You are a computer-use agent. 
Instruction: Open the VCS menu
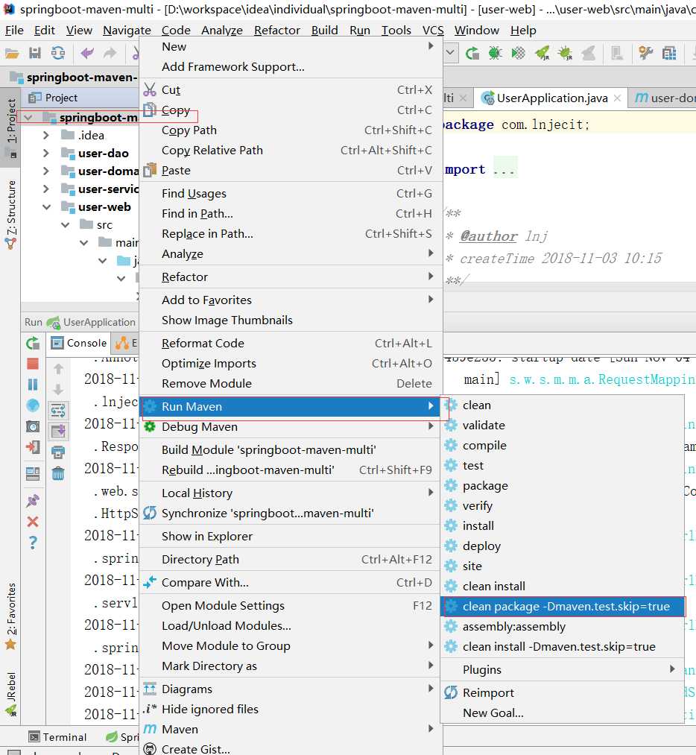point(433,31)
